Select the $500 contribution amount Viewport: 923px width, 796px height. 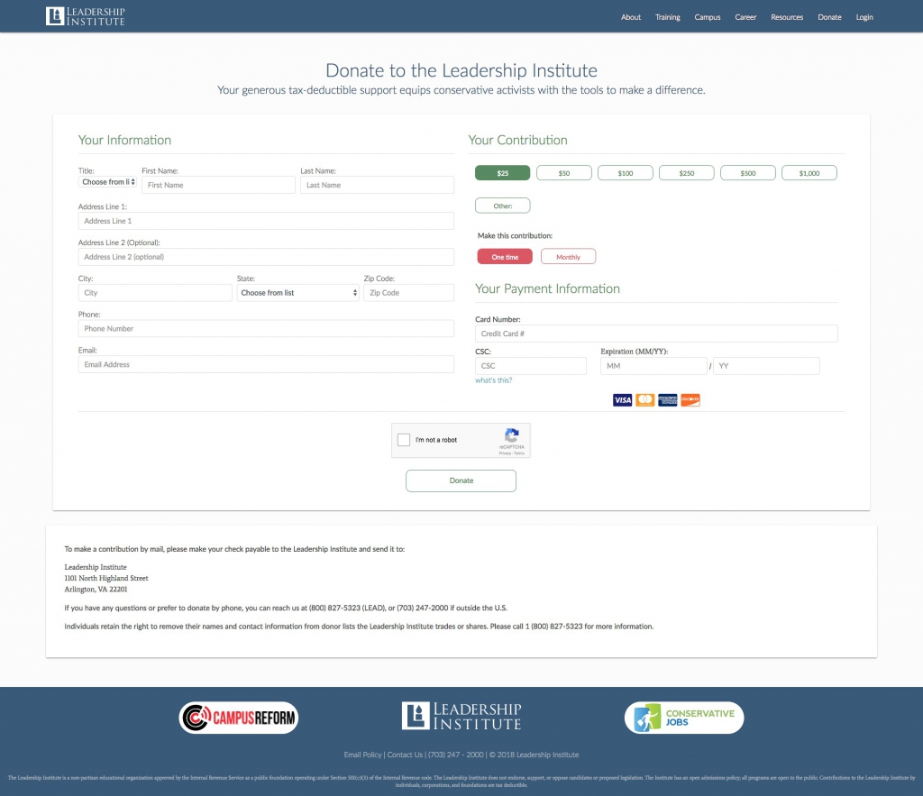(747, 173)
